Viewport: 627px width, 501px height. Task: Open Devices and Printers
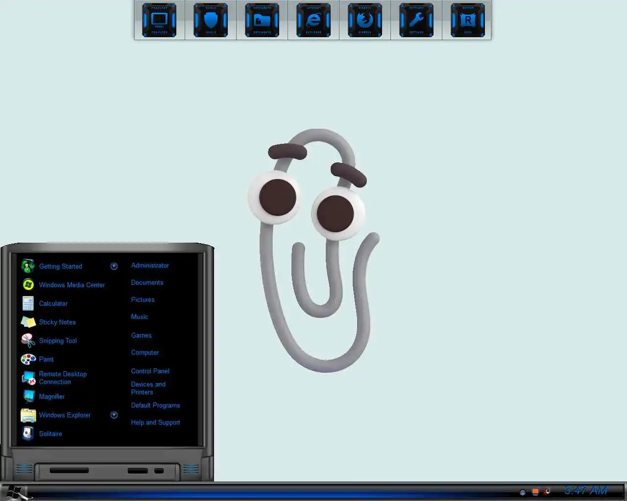pyautogui.click(x=148, y=388)
